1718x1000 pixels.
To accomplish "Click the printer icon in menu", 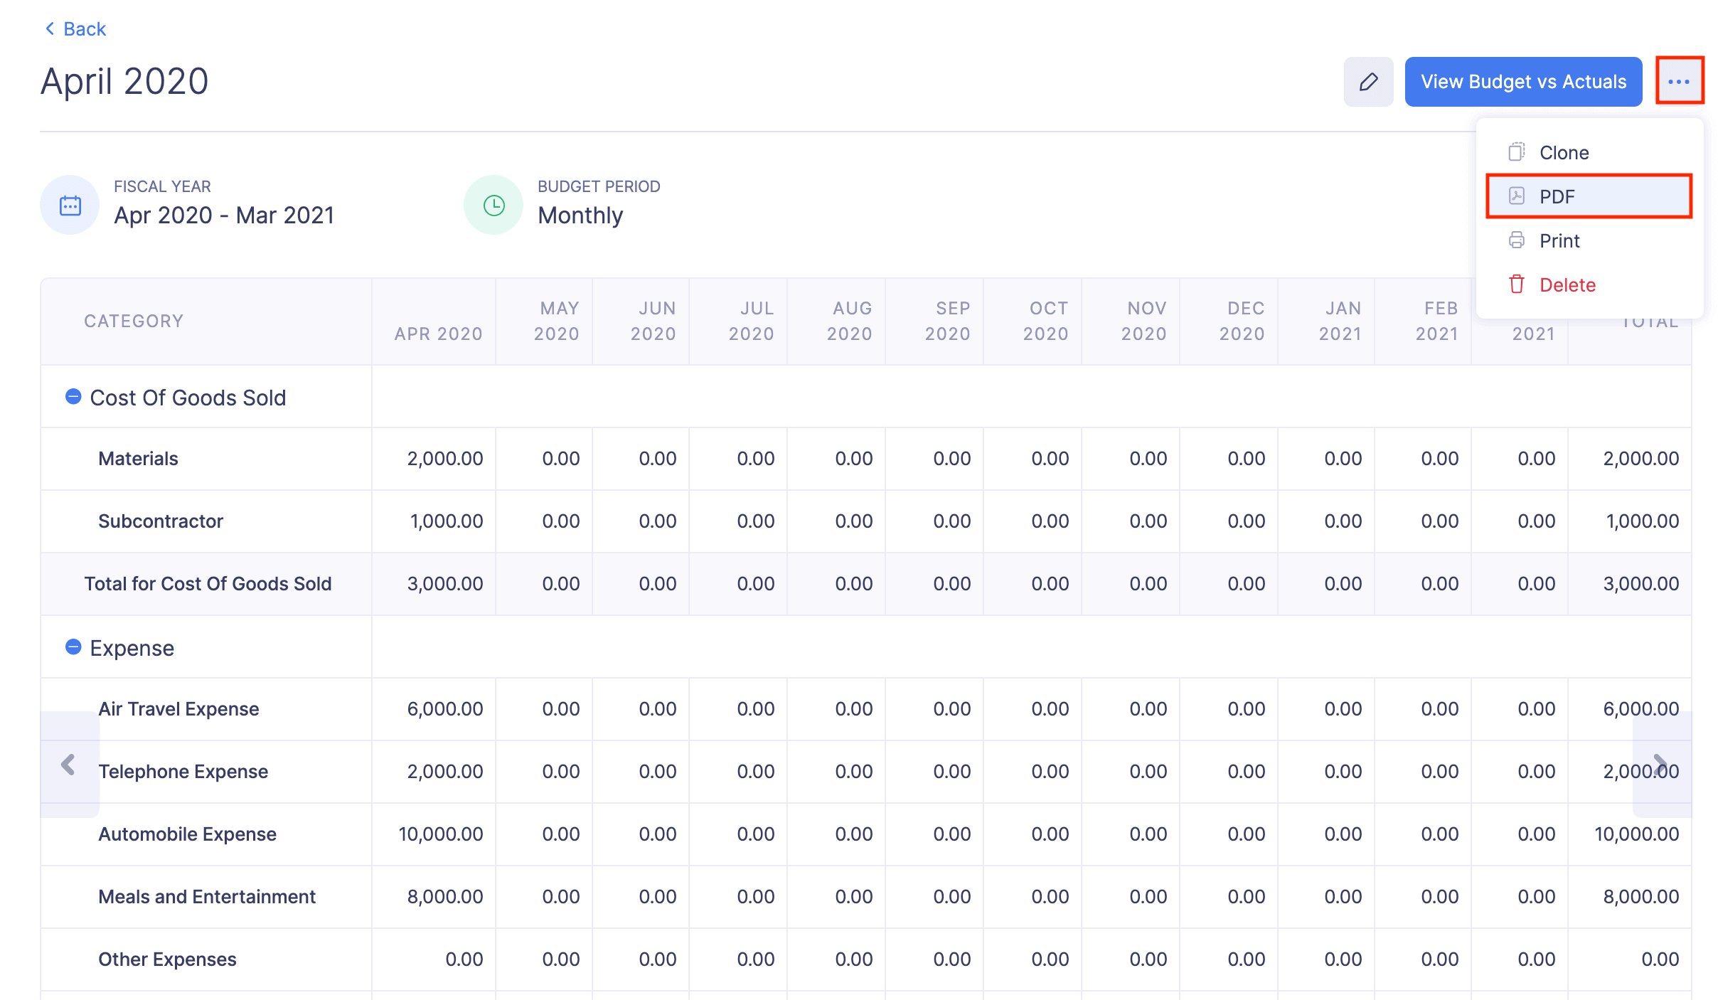I will tap(1516, 240).
